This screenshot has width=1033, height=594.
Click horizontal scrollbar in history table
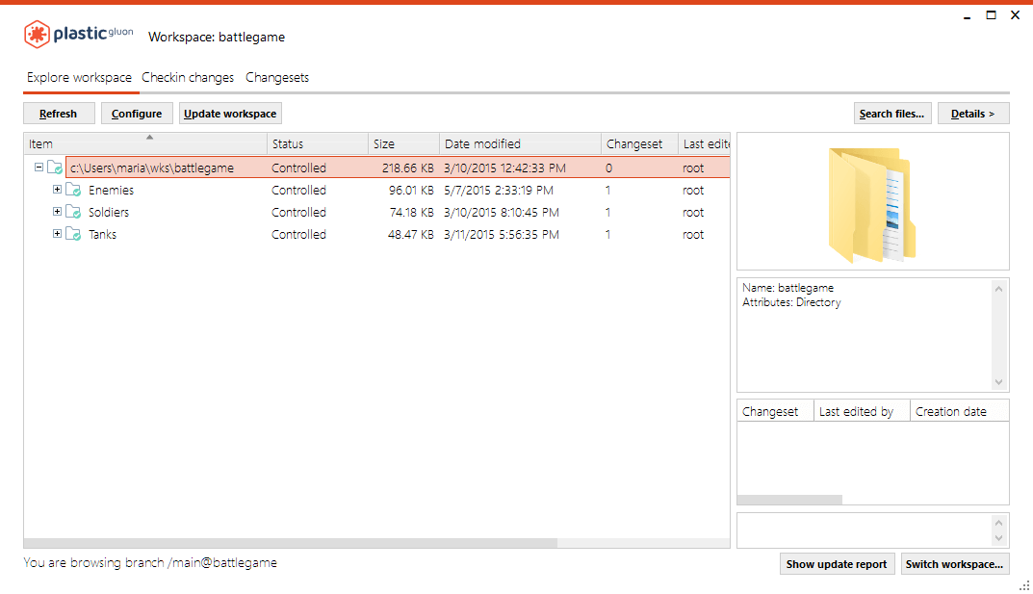(789, 500)
